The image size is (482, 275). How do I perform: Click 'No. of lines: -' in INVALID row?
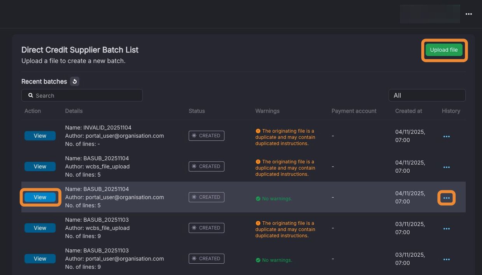coord(83,144)
